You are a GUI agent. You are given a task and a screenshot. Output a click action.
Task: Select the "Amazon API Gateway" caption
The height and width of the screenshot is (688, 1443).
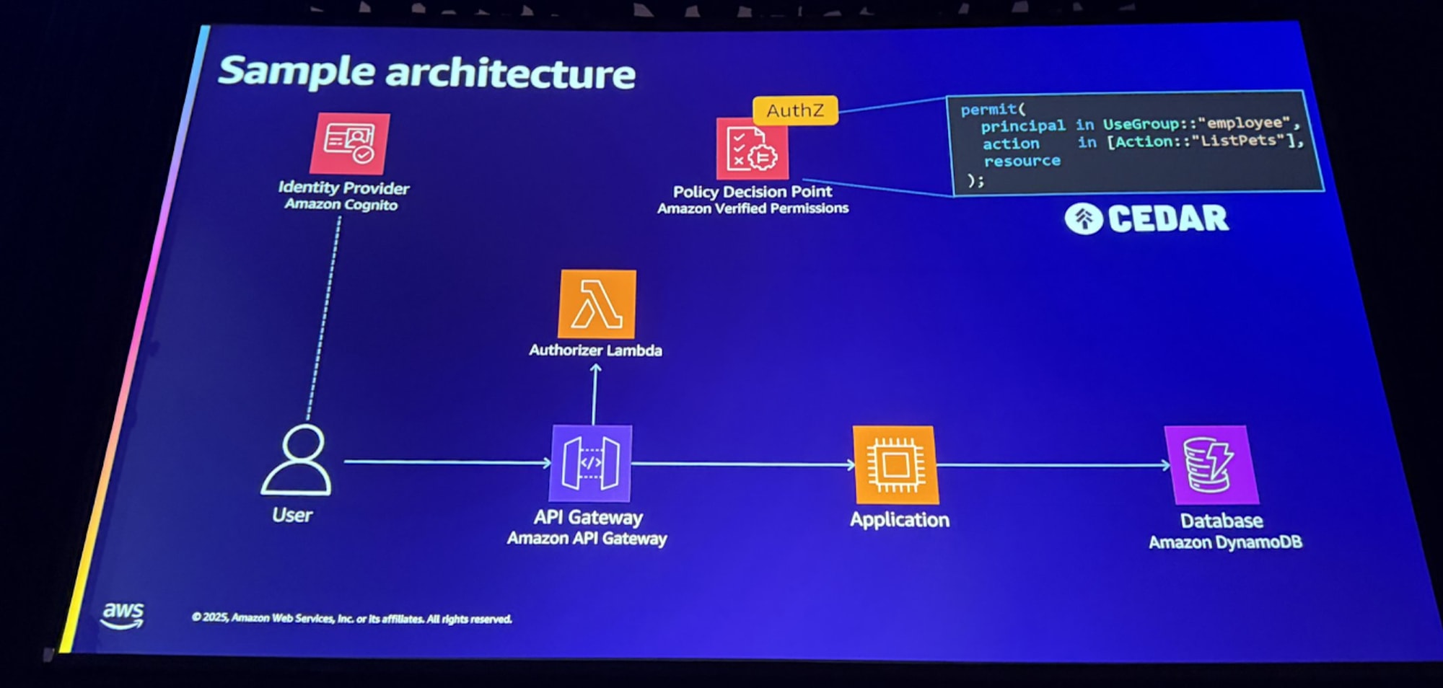(x=587, y=538)
